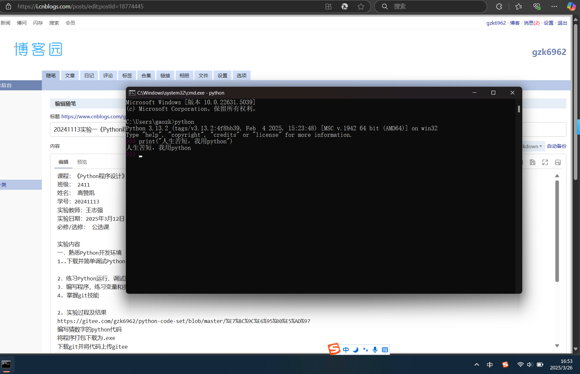
Task: Open the 选项 tab
Action: pyautogui.click(x=241, y=75)
